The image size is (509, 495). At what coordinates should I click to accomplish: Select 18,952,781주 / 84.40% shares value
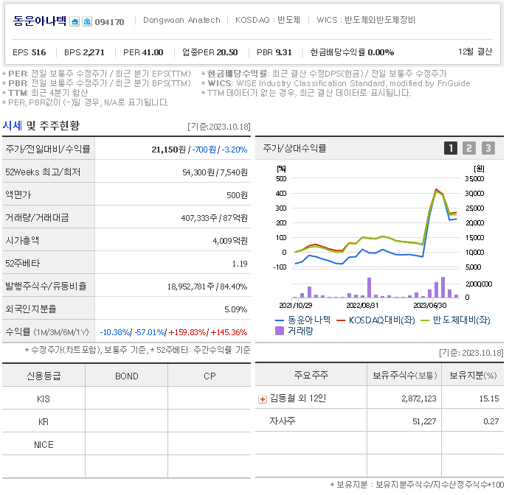point(207,287)
